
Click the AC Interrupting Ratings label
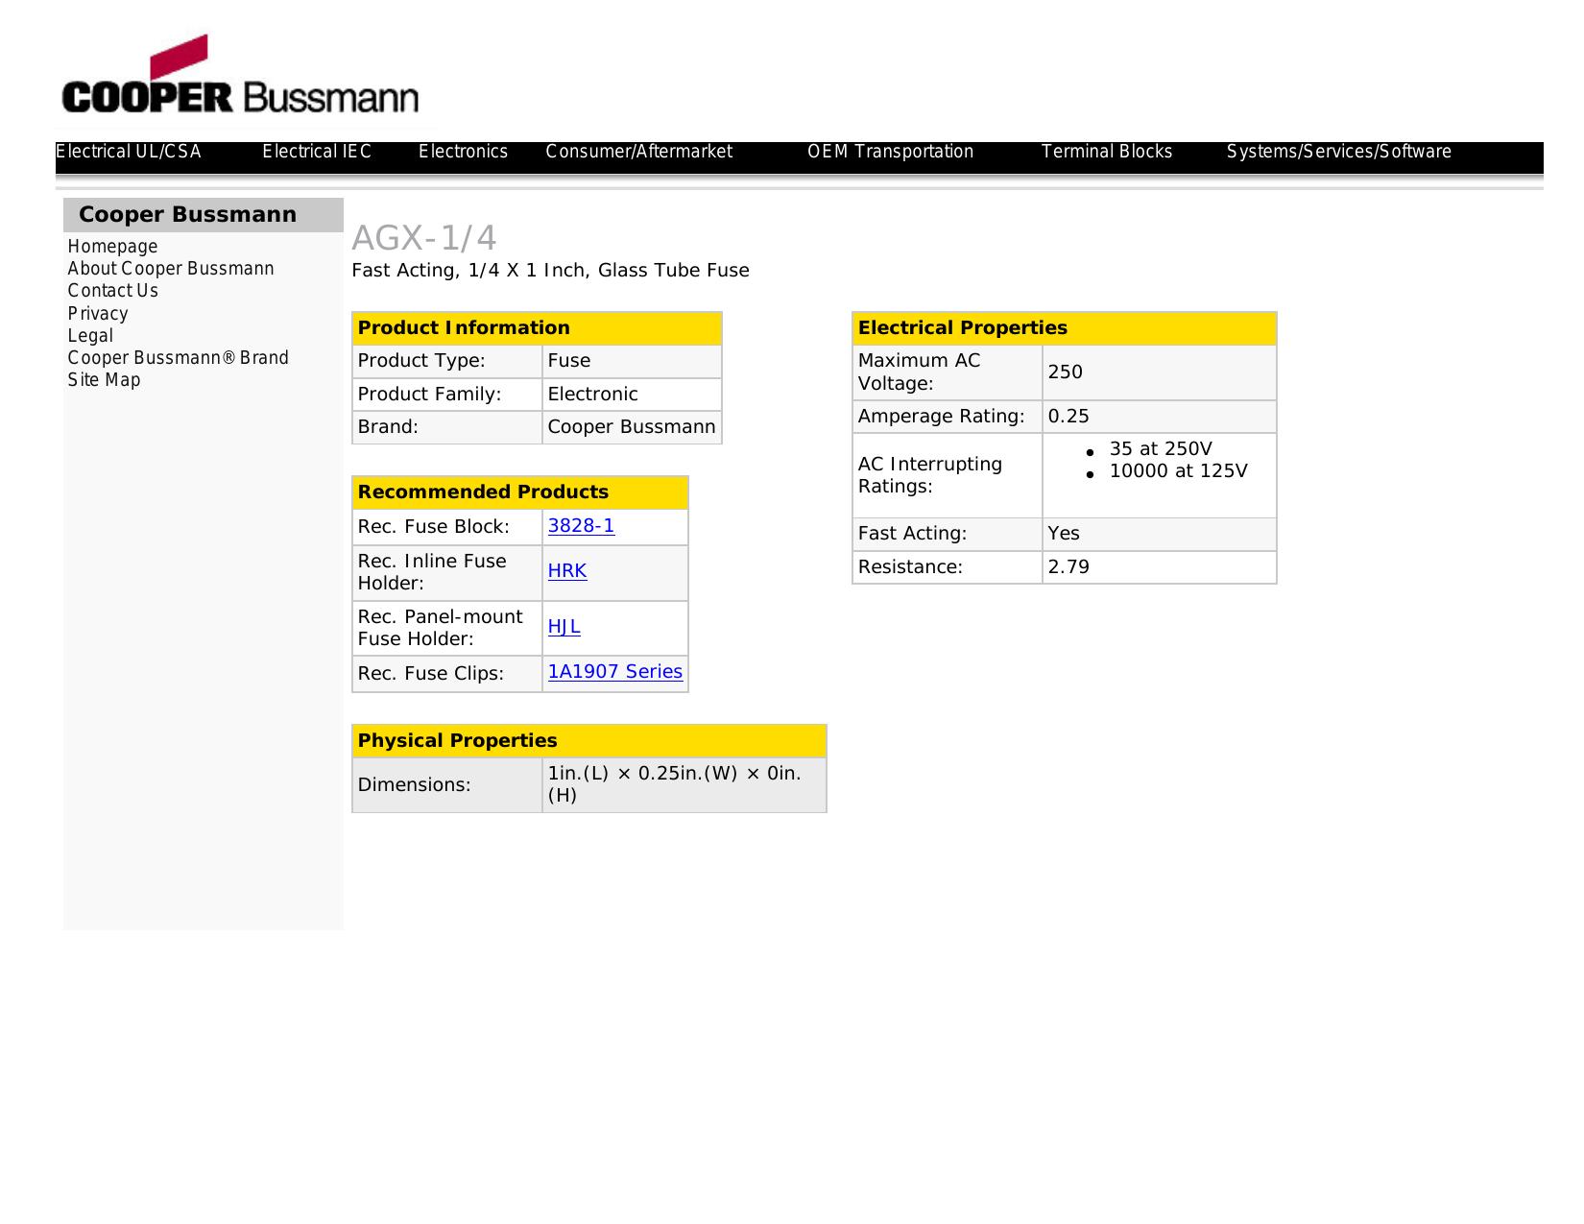[x=930, y=475]
